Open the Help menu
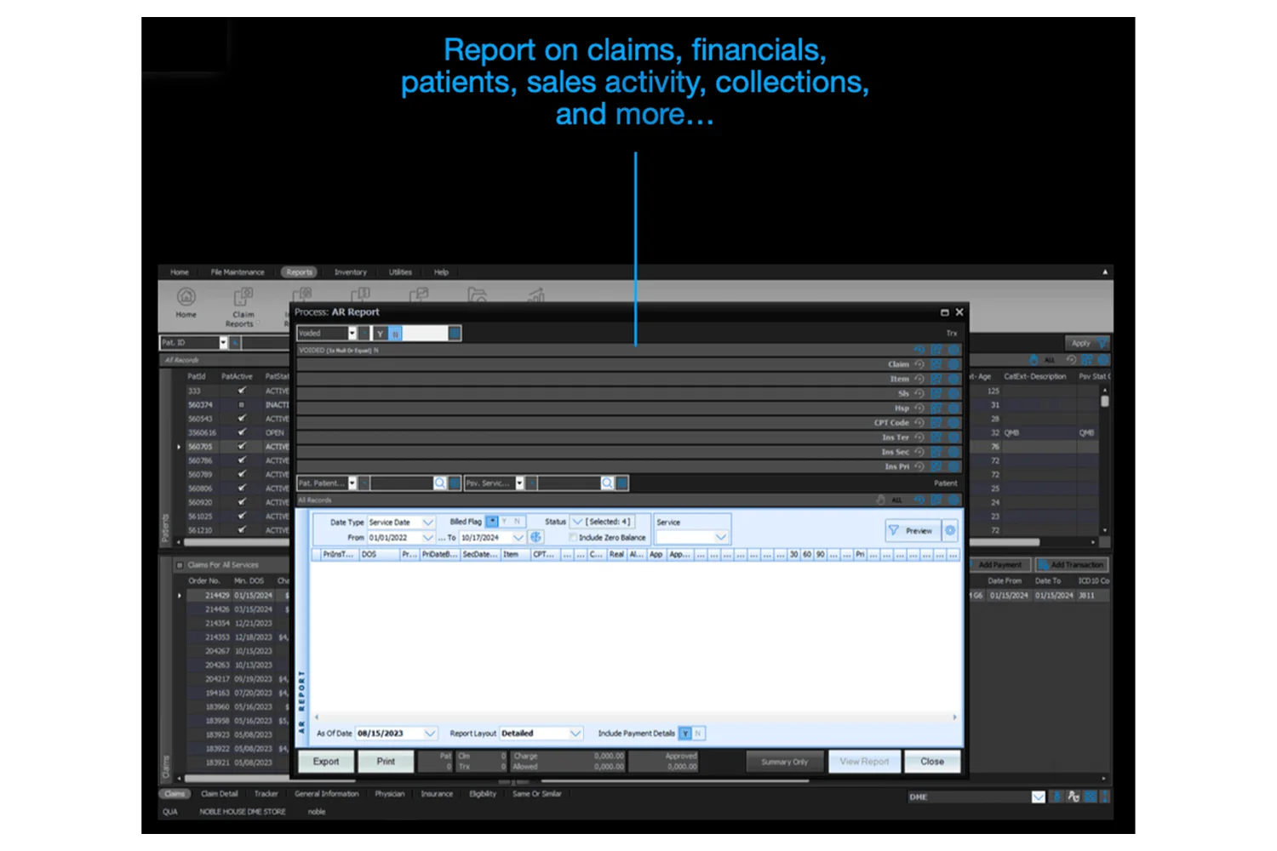The height and width of the screenshot is (851, 1277). tap(441, 272)
